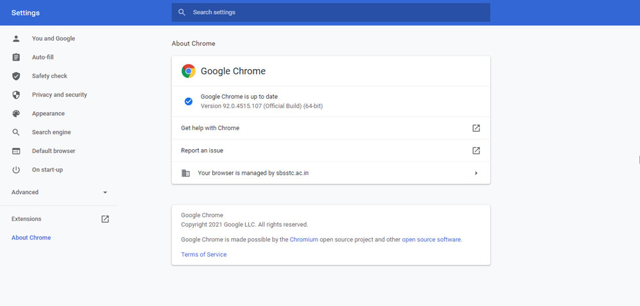The height and width of the screenshot is (306, 640).
Task: Open managed browser details arrow
Action: point(476,173)
